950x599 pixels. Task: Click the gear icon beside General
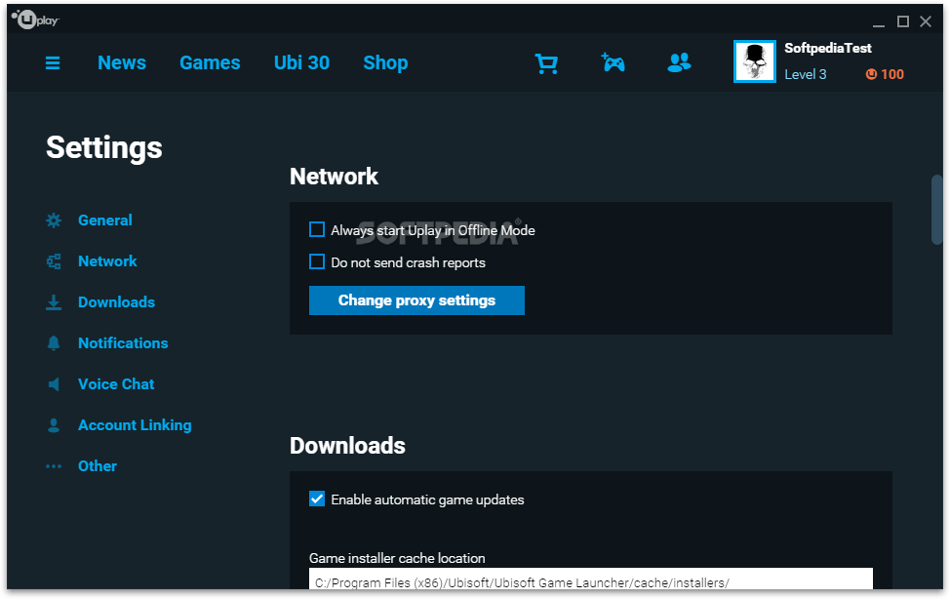54,220
